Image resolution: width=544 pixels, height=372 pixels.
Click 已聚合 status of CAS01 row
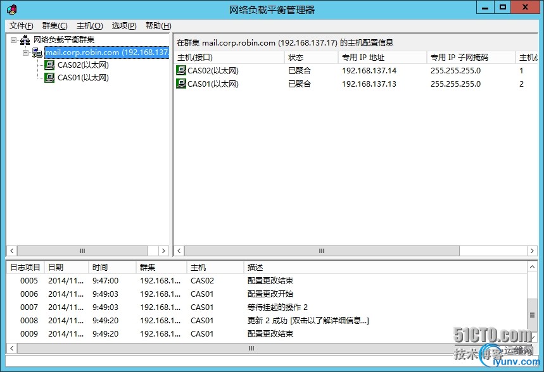(300, 84)
